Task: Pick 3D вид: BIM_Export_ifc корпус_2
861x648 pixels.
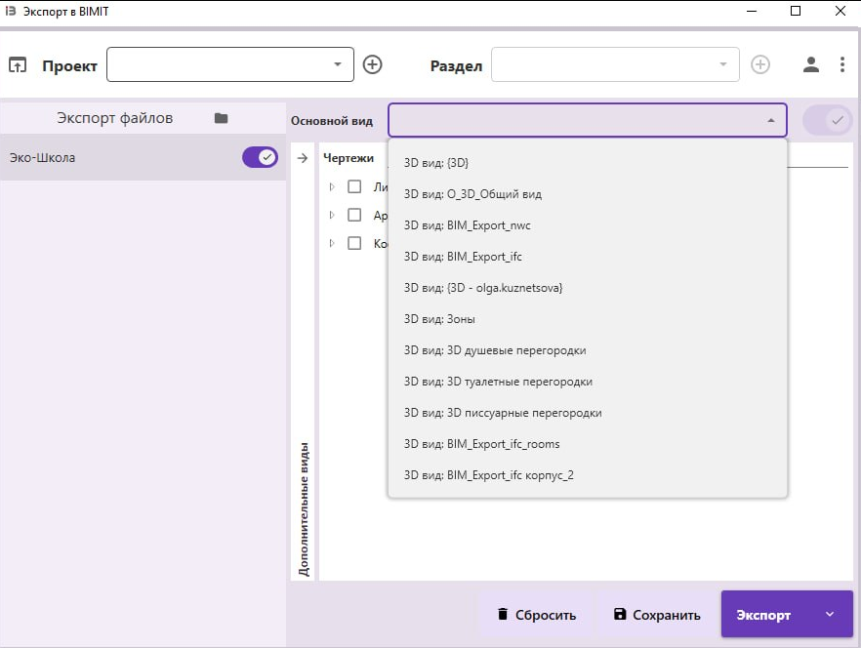Action: tap(588, 475)
